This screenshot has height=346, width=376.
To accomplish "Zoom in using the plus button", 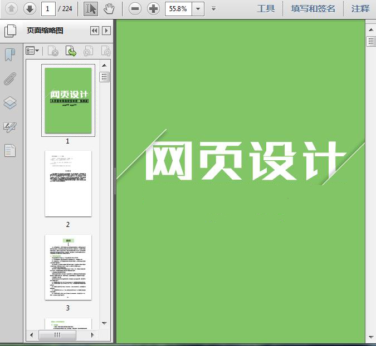I will [x=153, y=8].
